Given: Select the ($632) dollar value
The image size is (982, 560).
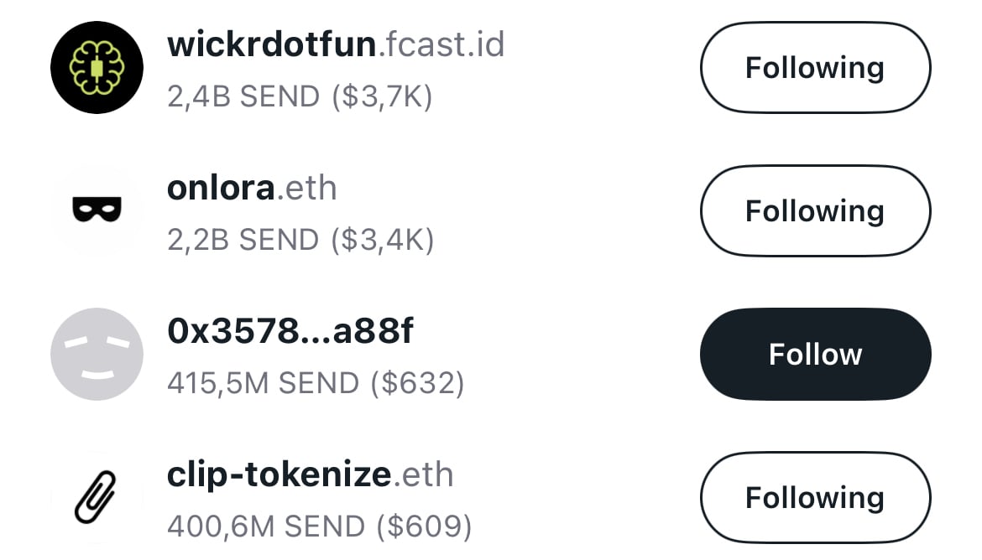Looking at the screenshot, I should pos(417,384).
